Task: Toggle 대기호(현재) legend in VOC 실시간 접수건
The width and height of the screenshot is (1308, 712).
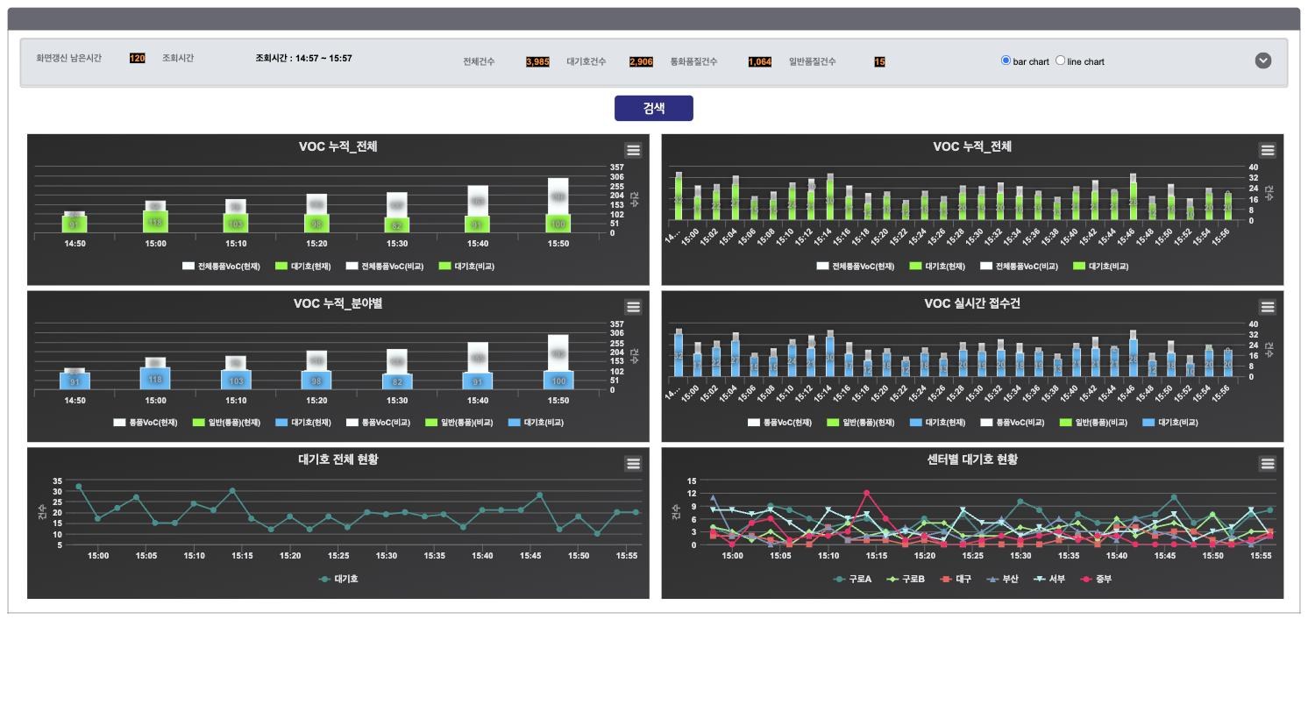Action: pyautogui.click(x=938, y=423)
